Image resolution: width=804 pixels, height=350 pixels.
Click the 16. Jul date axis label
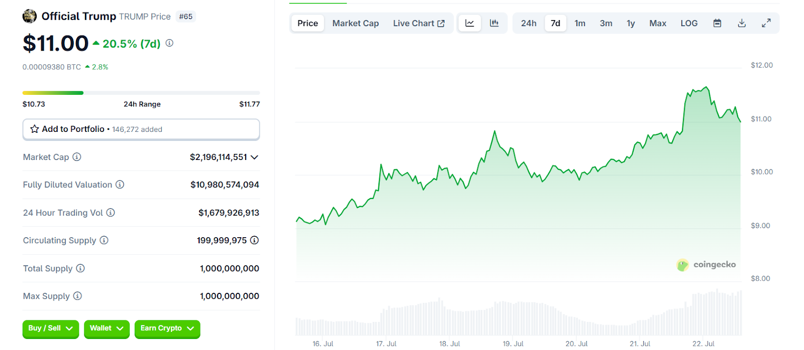click(323, 343)
